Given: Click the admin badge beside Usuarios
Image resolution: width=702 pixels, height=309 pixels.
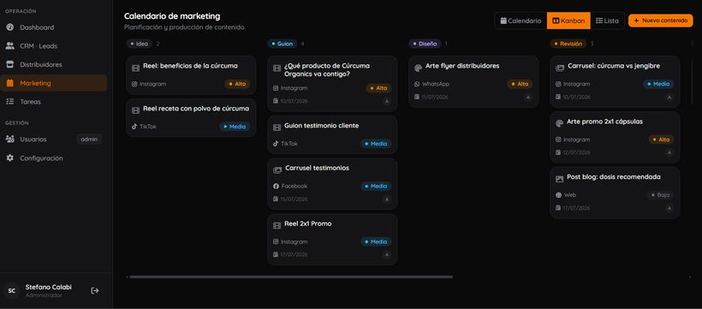Looking at the screenshot, I should click(x=89, y=140).
